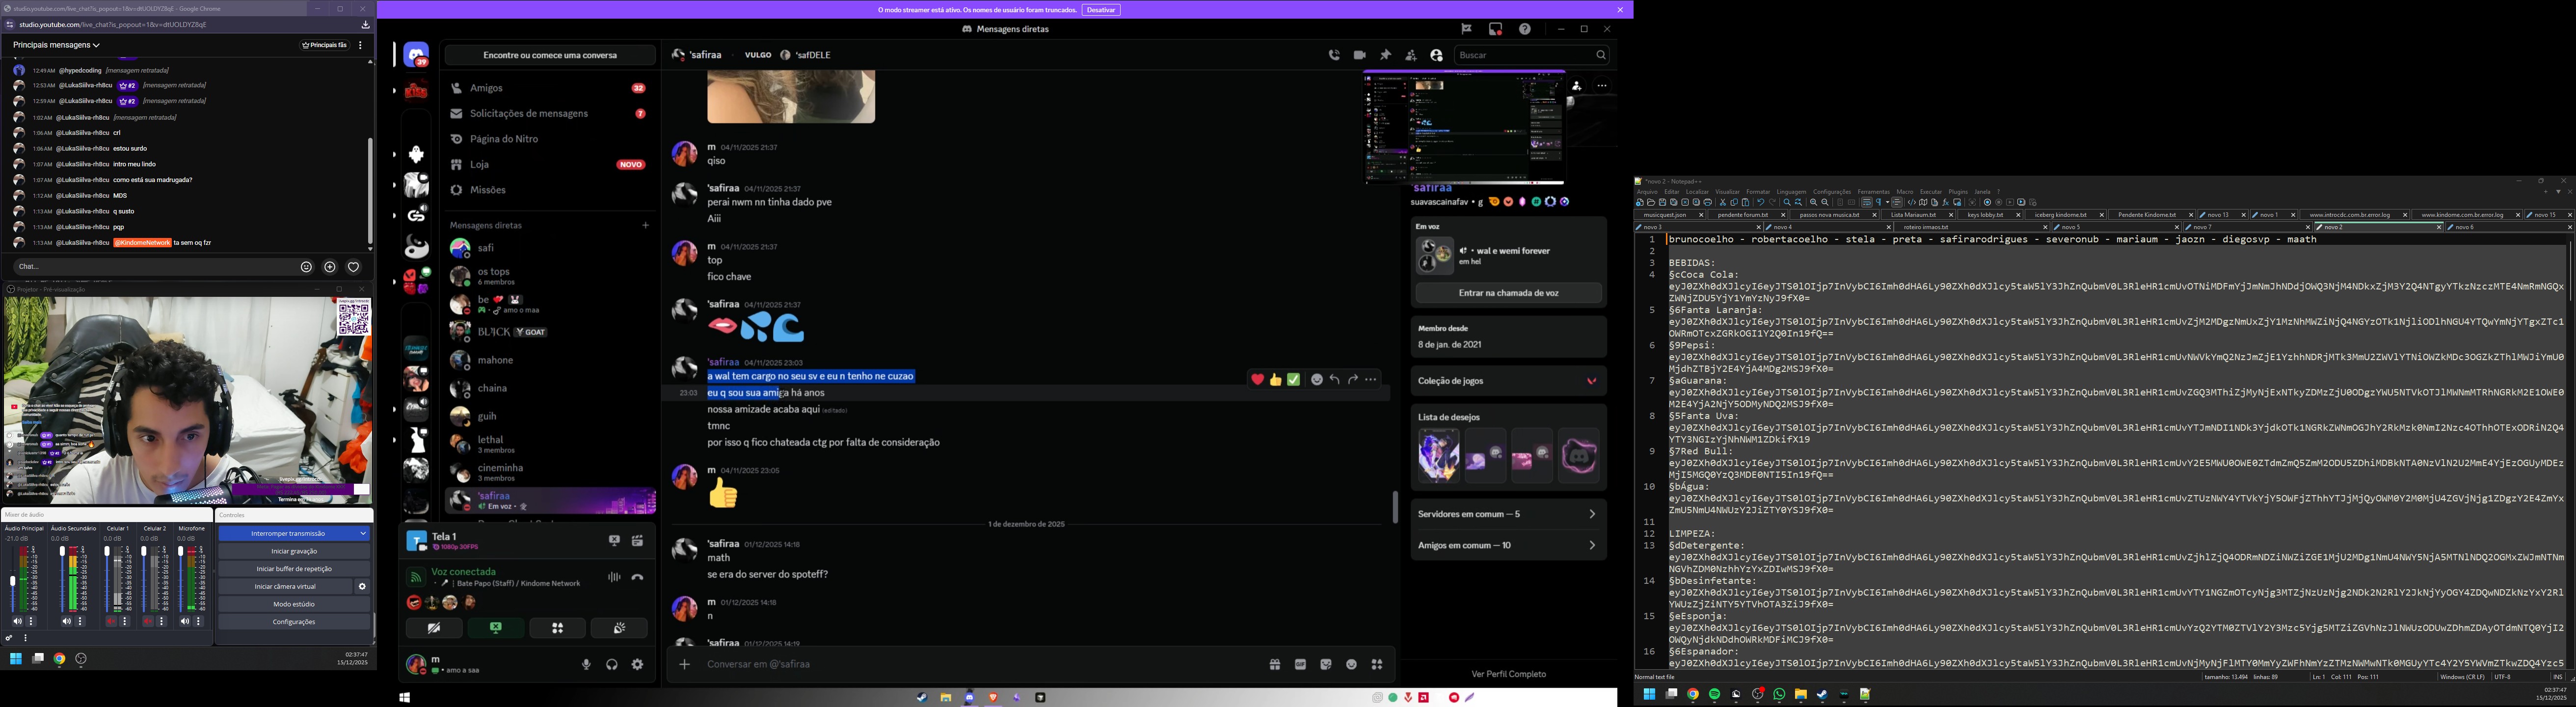
Task: Click the add friends to DM icon
Action: click(x=1410, y=55)
